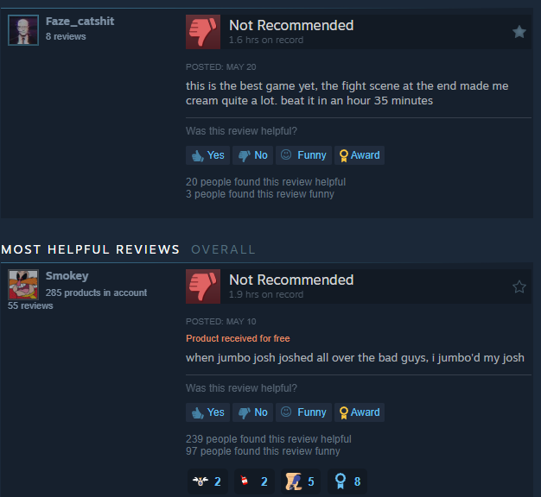The image size is (541, 497).
Task: Click the outlined star icon on Smokey's review
Action: [x=519, y=286]
